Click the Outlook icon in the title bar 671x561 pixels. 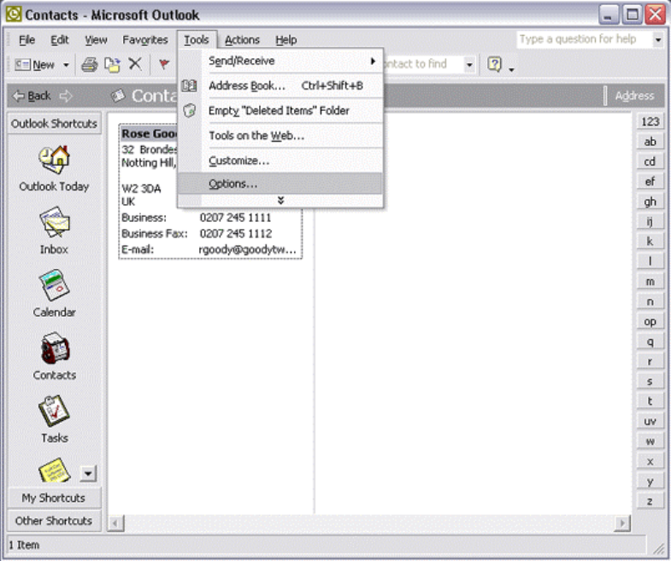(x=14, y=15)
